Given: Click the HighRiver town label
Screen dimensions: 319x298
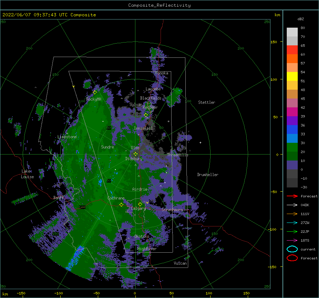Looking at the screenshot, I should click(147, 249).
